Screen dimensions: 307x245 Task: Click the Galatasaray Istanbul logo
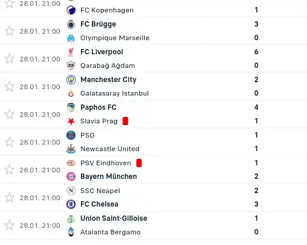[71, 93]
